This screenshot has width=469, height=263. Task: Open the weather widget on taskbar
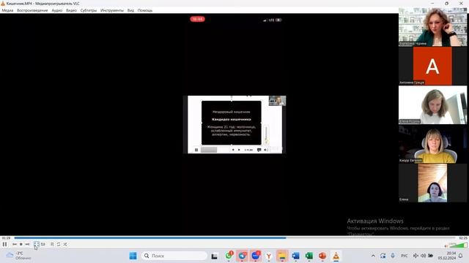coord(18,256)
